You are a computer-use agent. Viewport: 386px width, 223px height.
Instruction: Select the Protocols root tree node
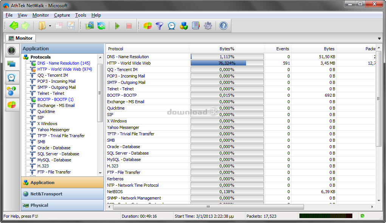pos(40,57)
